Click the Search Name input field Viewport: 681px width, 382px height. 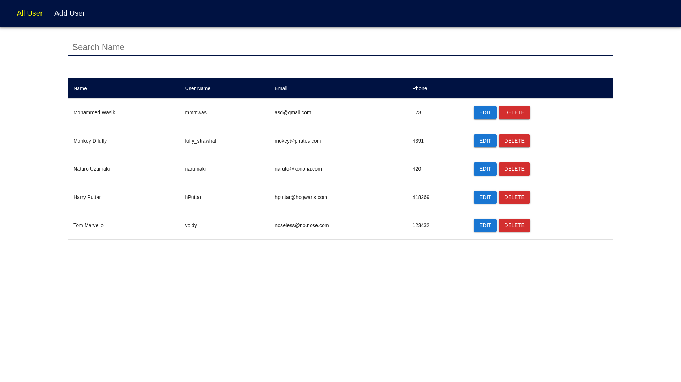point(340,47)
